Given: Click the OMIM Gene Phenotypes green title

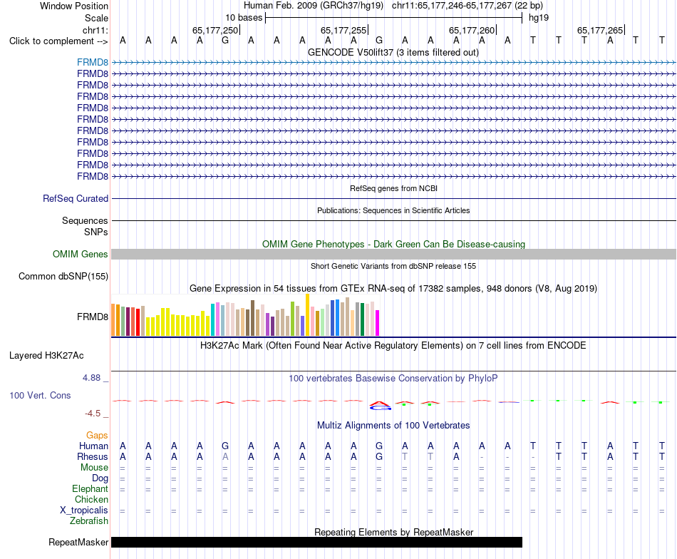Looking at the screenshot, I should coord(393,244).
